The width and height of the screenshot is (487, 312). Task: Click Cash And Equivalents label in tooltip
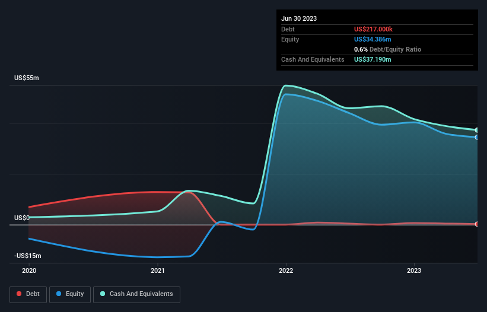coord(313,59)
